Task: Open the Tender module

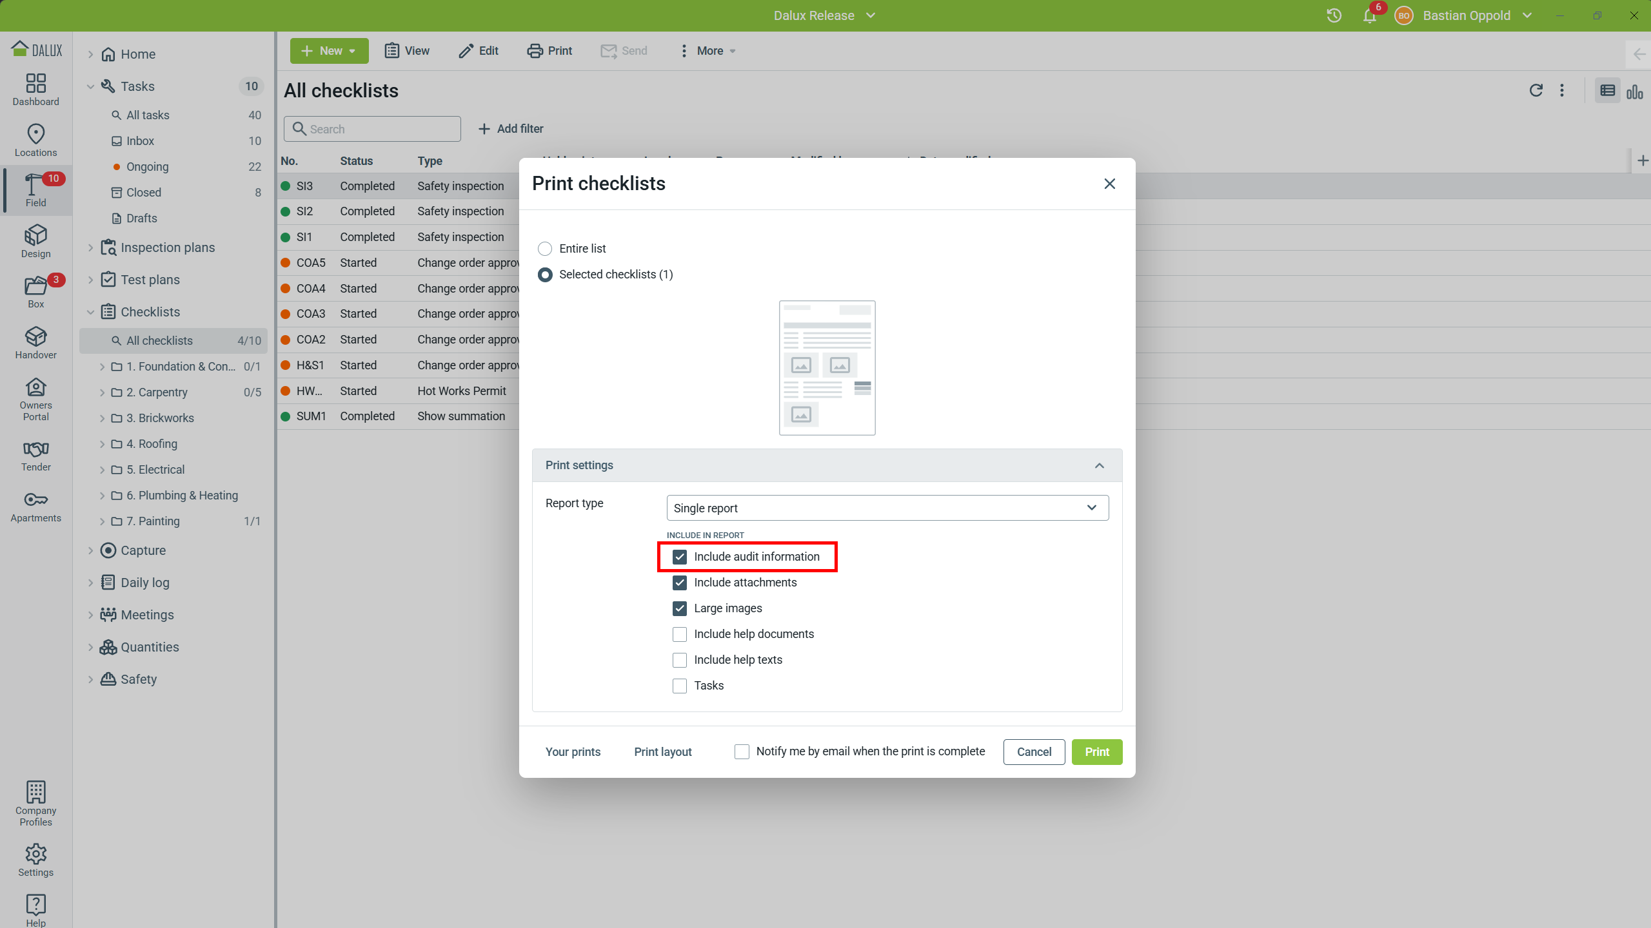Action: click(35, 455)
